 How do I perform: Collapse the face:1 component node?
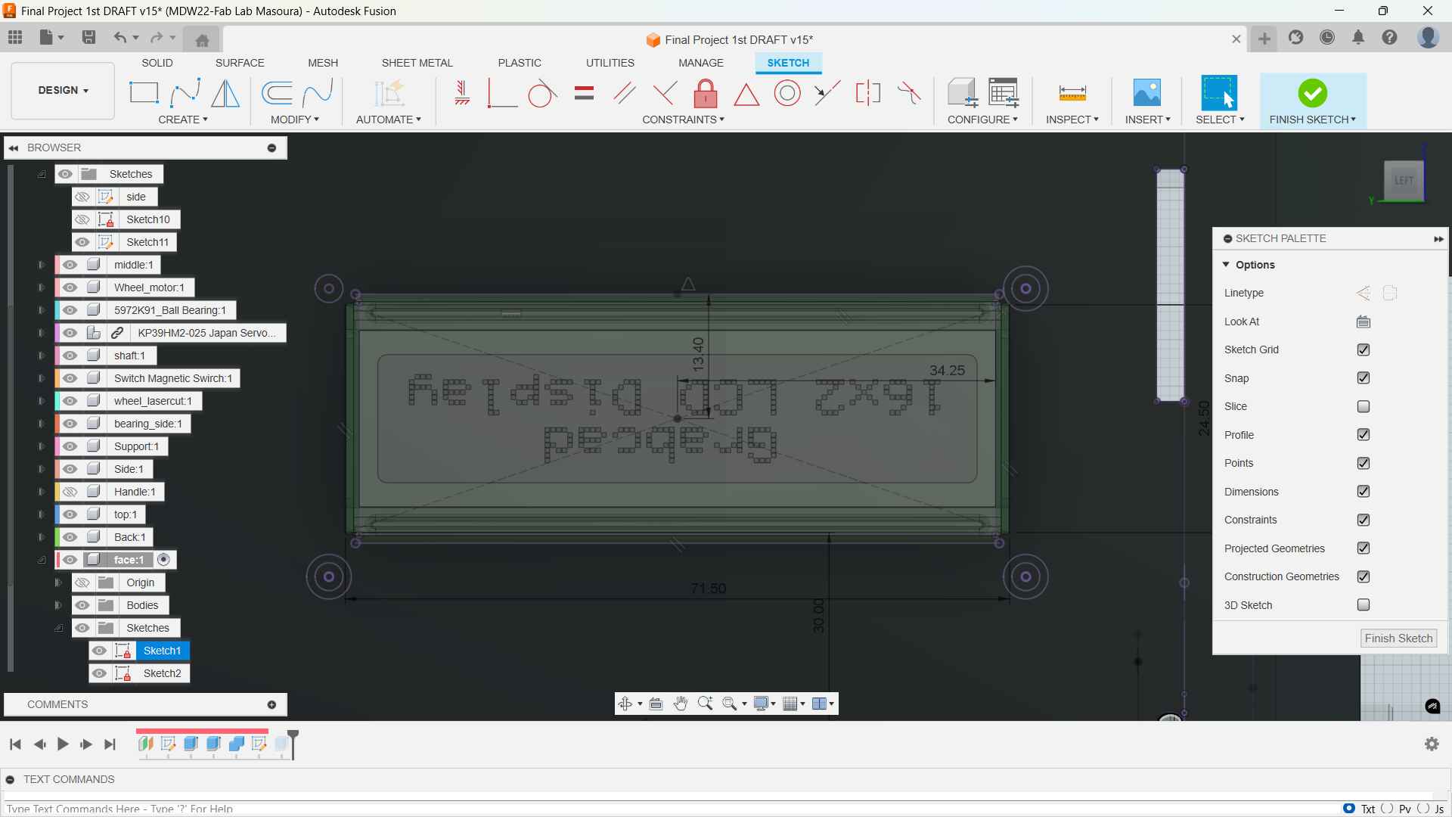42,560
